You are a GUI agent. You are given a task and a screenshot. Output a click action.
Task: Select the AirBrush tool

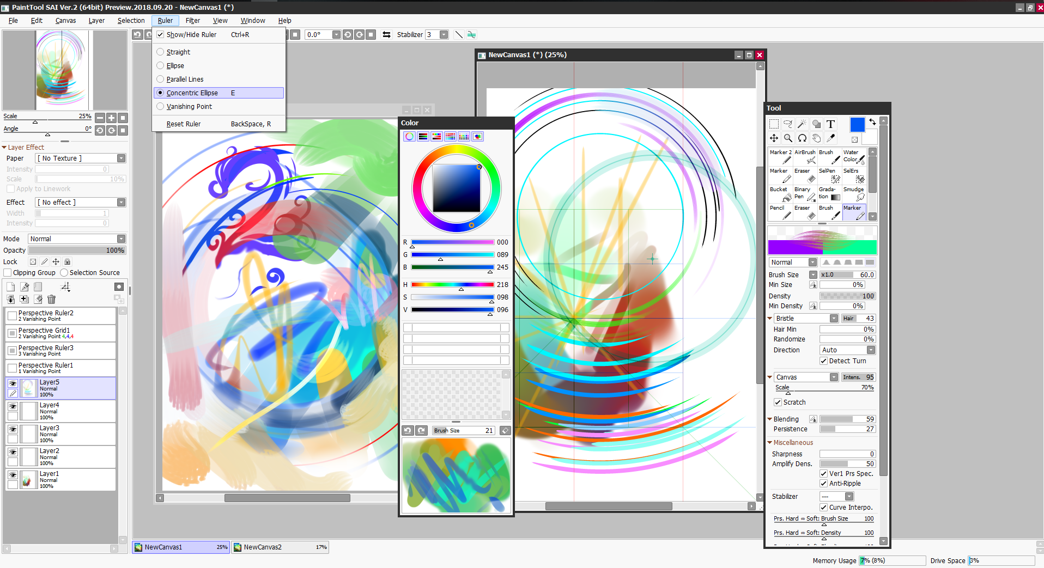point(805,157)
